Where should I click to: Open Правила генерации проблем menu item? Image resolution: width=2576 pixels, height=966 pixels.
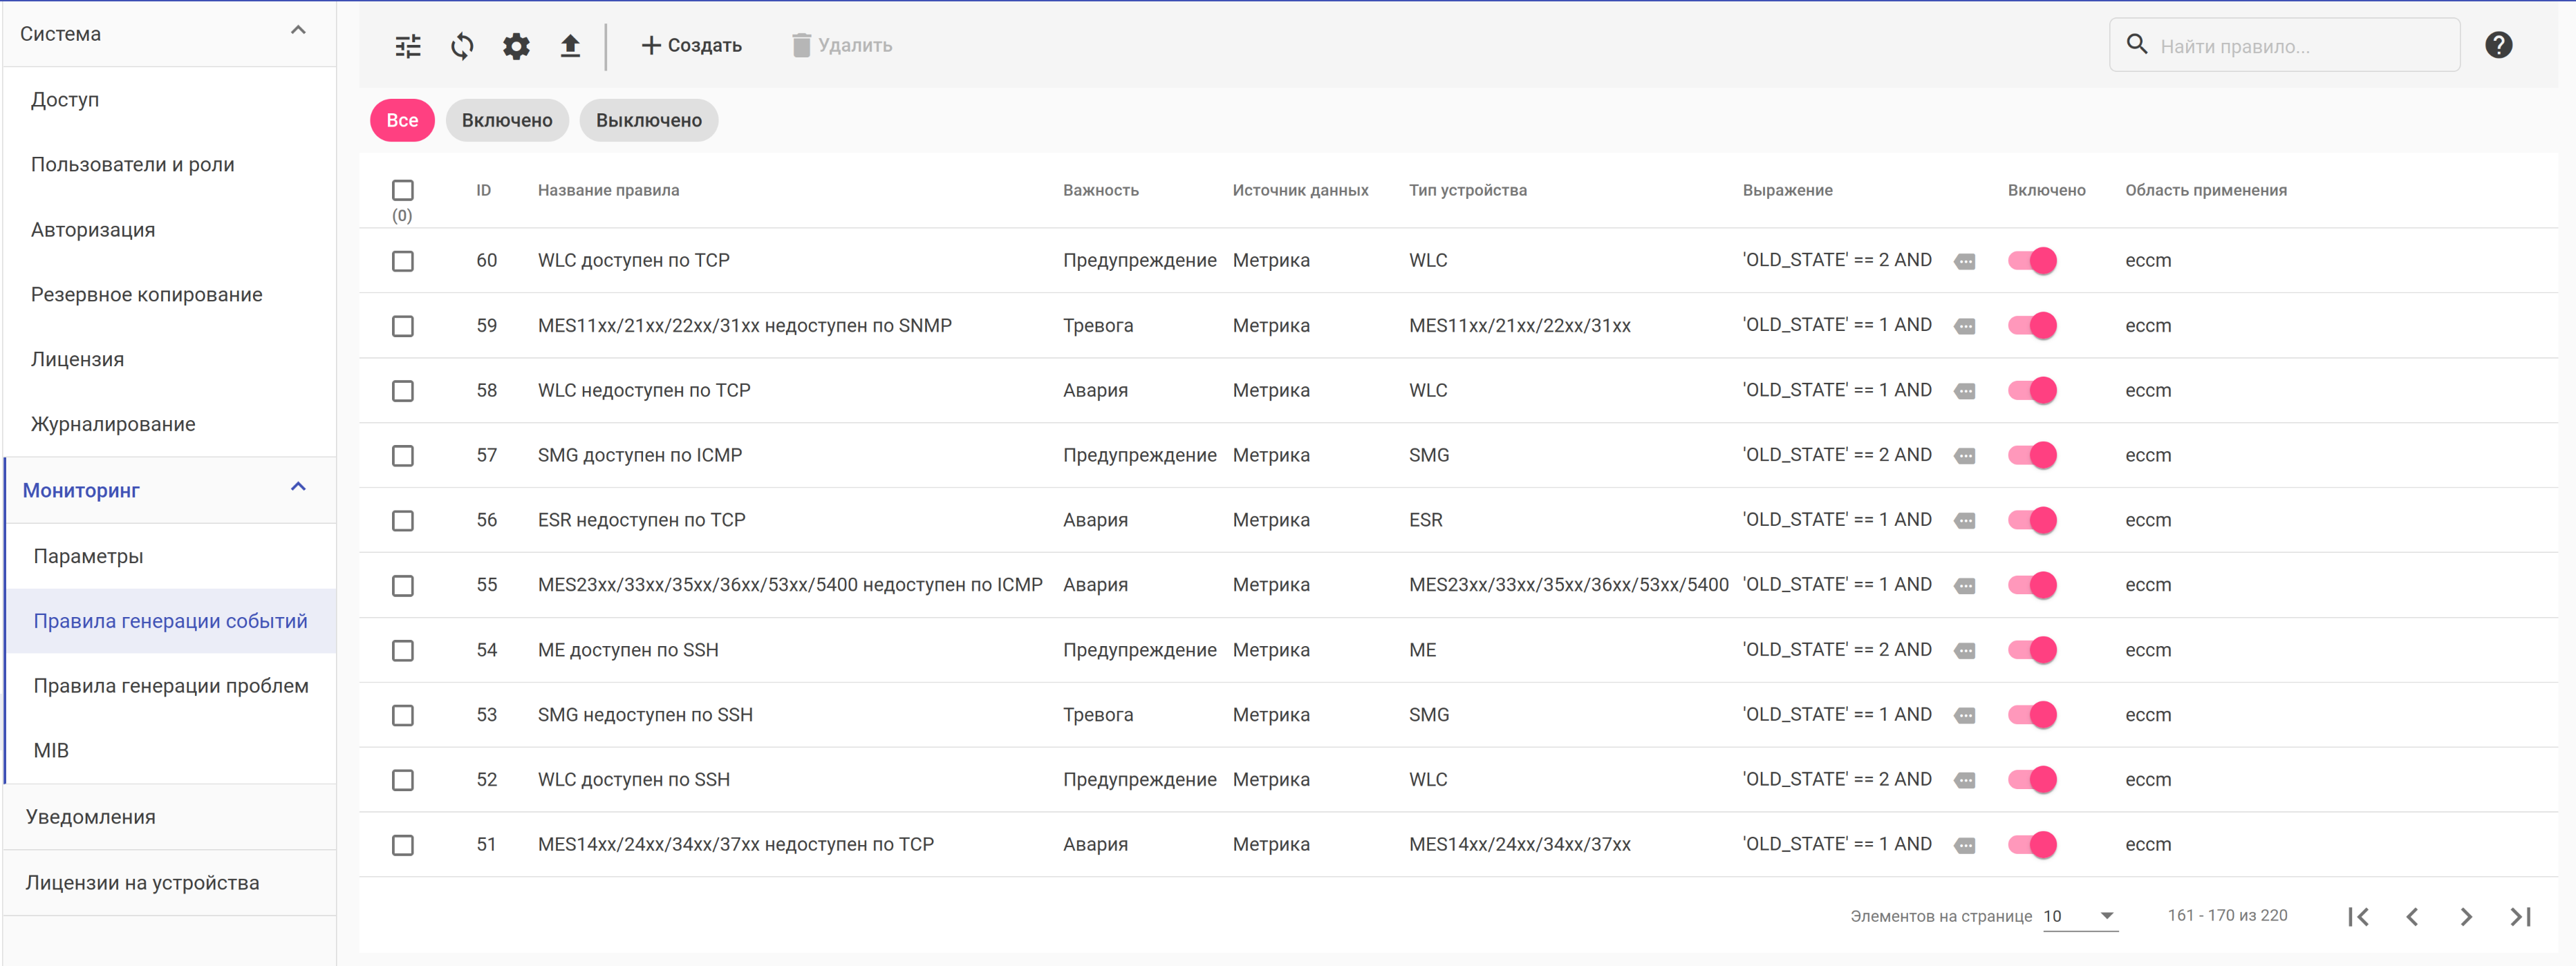click(x=171, y=685)
